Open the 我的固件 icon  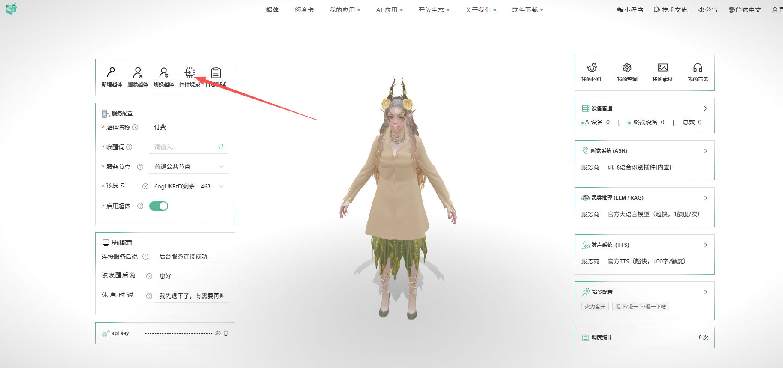click(x=592, y=68)
